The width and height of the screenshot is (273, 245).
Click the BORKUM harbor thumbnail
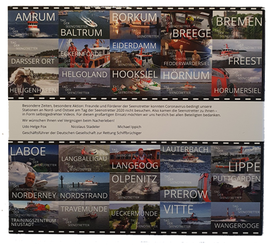click(135, 25)
